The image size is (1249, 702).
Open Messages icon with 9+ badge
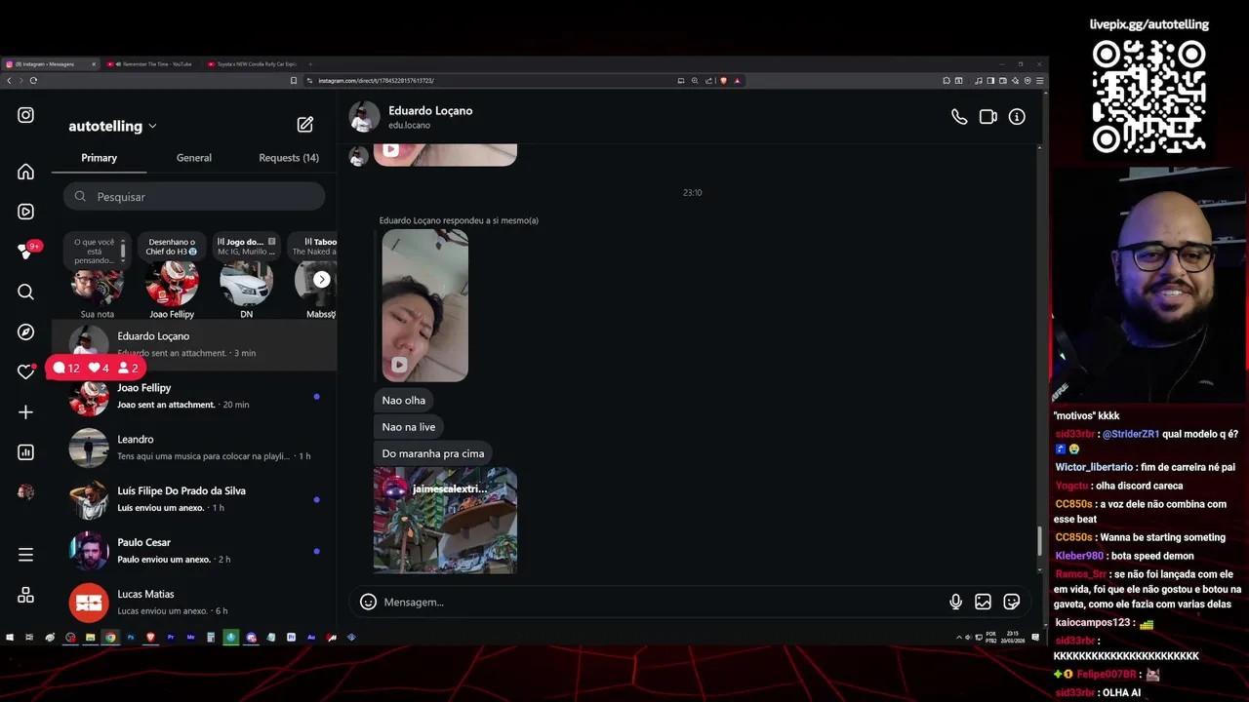click(26, 252)
